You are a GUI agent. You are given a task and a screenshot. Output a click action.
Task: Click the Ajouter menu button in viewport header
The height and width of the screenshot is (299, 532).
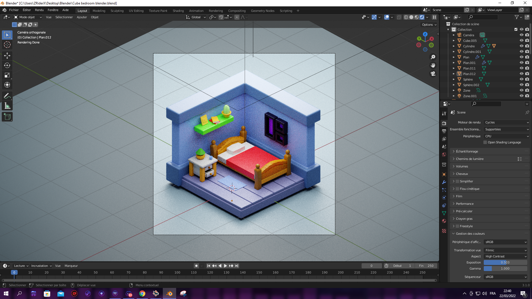coord(82,17)
